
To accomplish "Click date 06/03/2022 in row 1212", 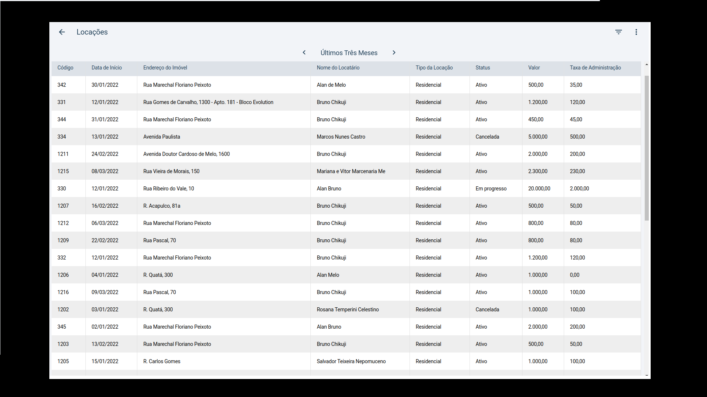I will pos(105,223).
